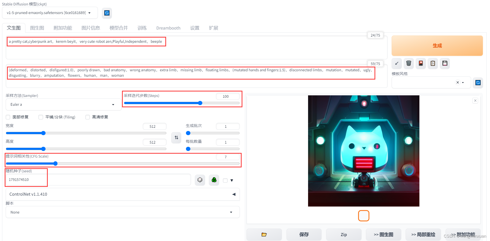Swap width and height with arrows icon
Viewport: 490px width, 241px height.
click(x=176, y=138)
